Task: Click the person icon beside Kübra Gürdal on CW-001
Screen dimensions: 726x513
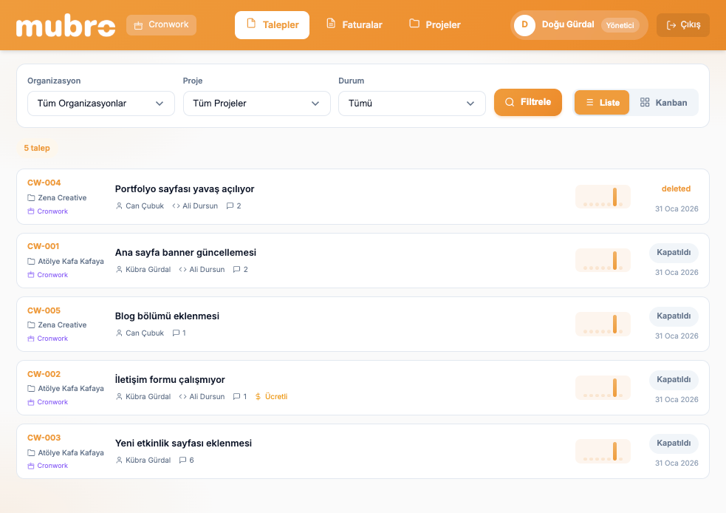Action: [120, 270]
